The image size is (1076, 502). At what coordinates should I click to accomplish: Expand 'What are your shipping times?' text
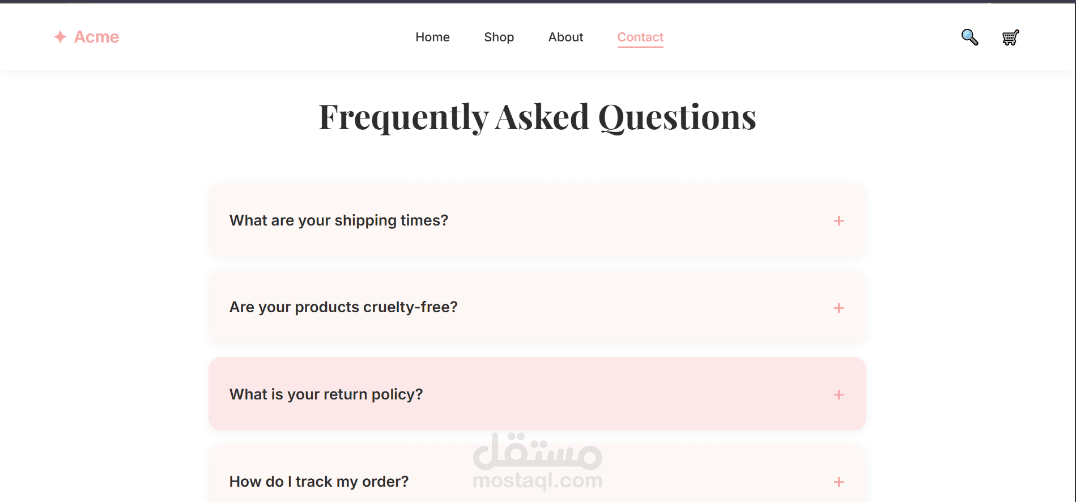(x=338, y=220)
